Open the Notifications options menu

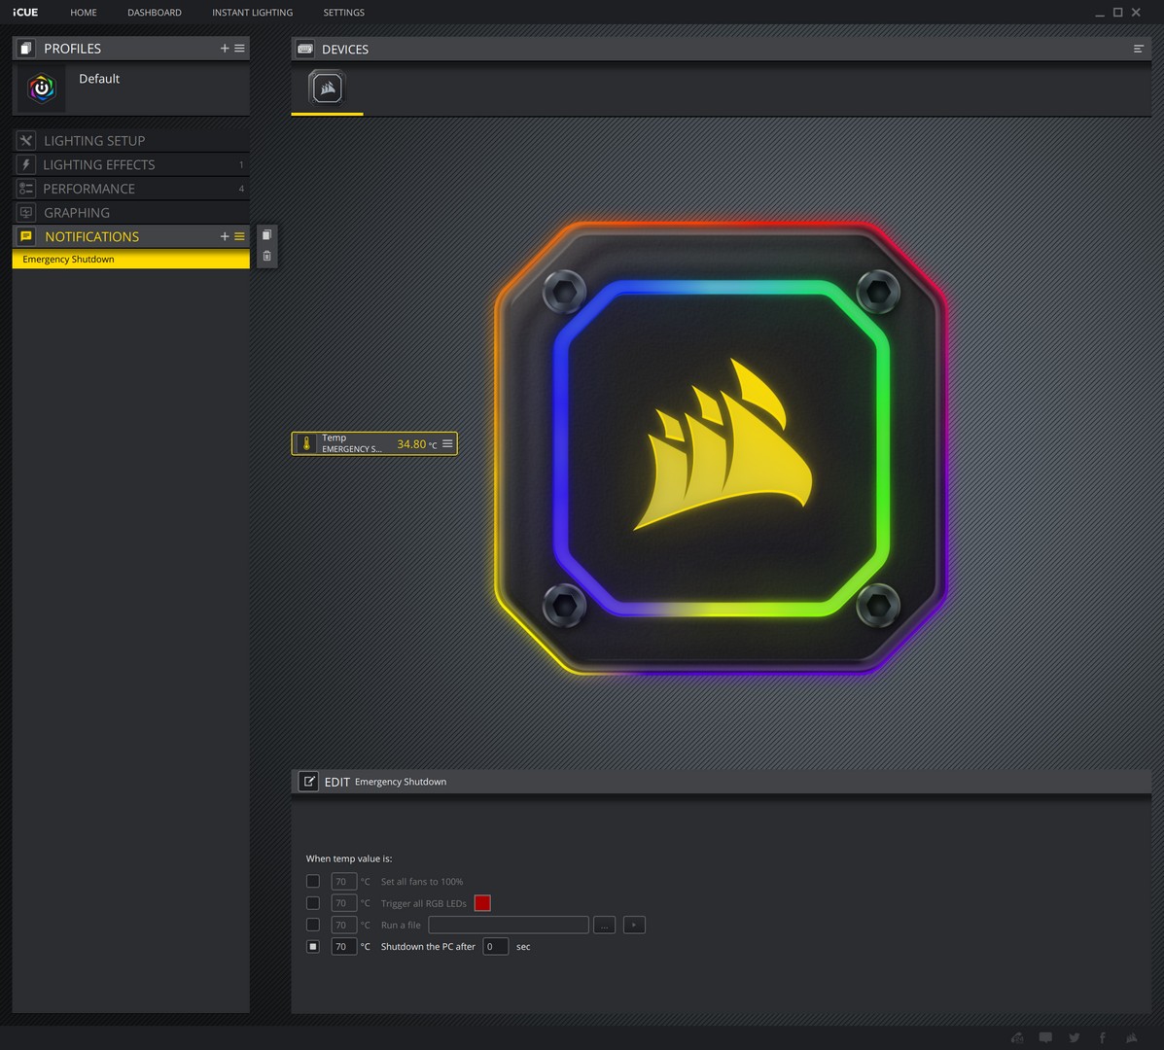pyautogui.click(x=240, y=236)
